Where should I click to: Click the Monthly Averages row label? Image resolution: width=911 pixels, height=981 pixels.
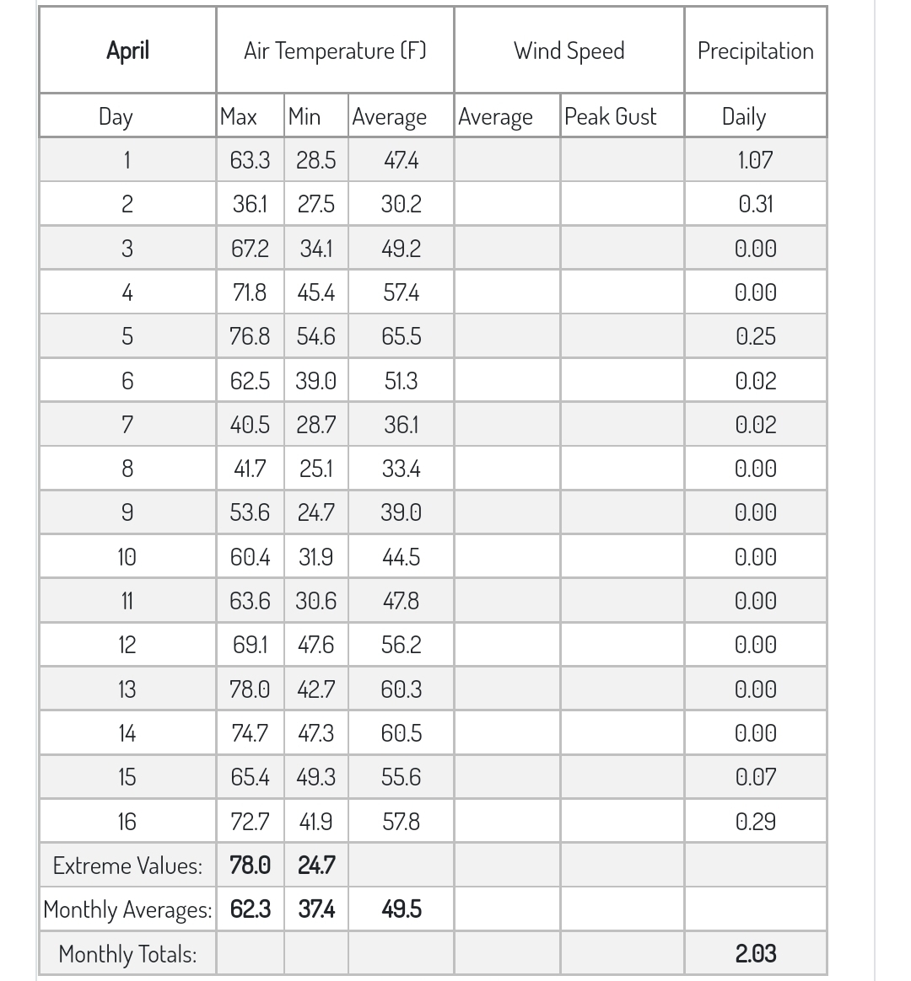[x=127, y=909]
